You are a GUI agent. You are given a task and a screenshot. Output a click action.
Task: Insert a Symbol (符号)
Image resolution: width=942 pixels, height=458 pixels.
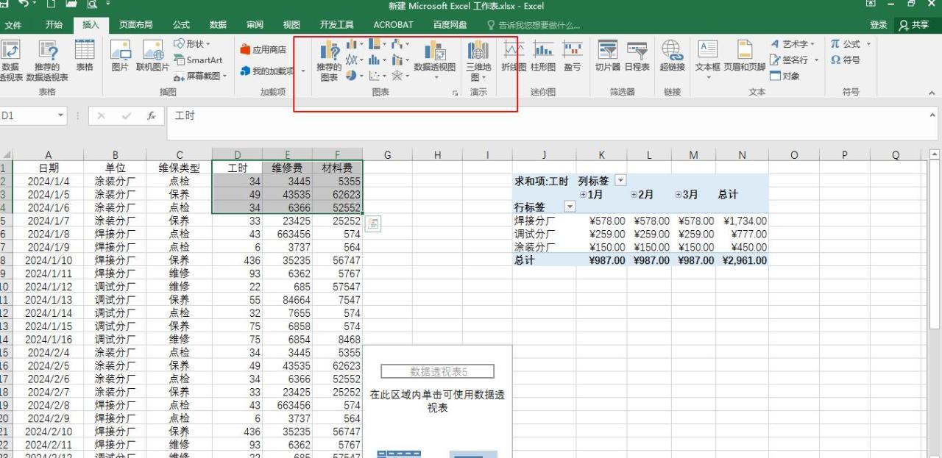846,60
